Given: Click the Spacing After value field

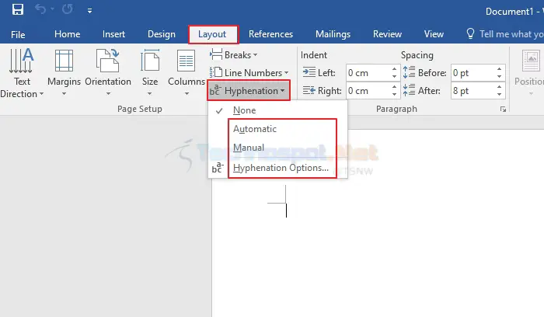Looking at the screenshot, I should tap(473, 91).
